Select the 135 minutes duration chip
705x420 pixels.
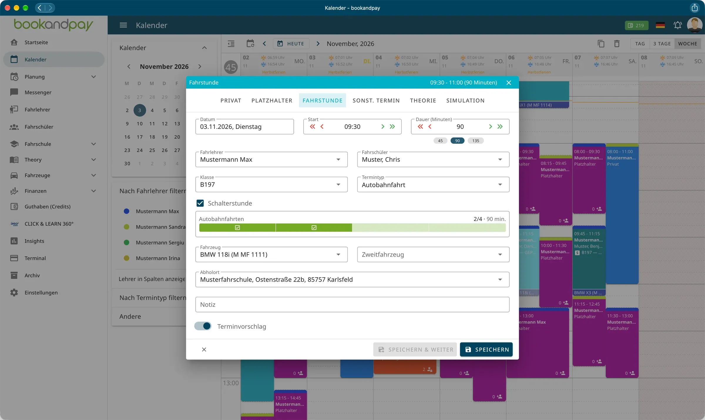click(476, 141)
